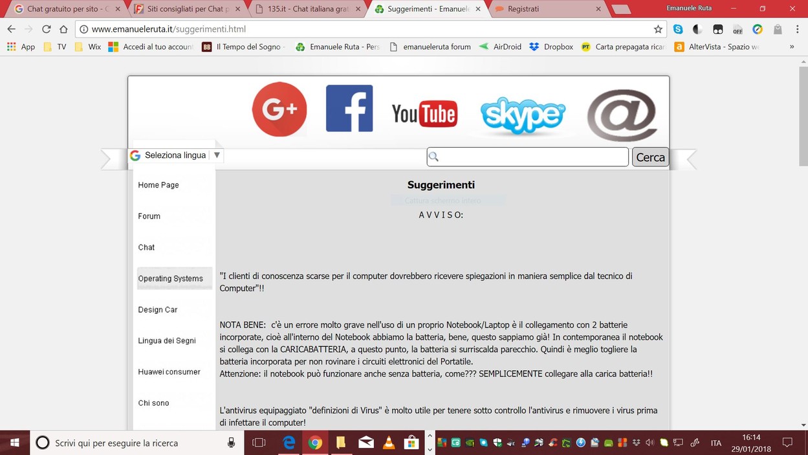808x455 pixels.
Task: Click the Cerca search button
Action: point(650,157)
